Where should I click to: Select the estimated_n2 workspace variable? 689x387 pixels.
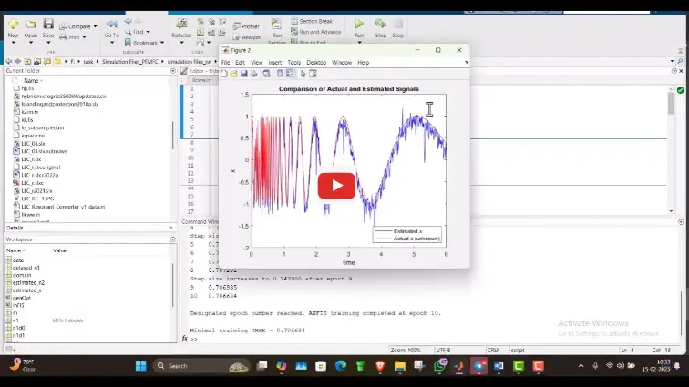tap(28, 282)
